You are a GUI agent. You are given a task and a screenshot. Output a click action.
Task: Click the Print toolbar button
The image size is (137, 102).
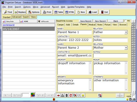47,12
